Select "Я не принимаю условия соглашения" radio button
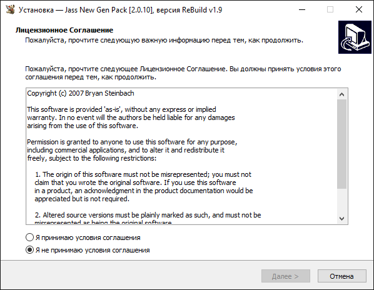This screenshot has width=374, height=290. (x=29, y=250)
